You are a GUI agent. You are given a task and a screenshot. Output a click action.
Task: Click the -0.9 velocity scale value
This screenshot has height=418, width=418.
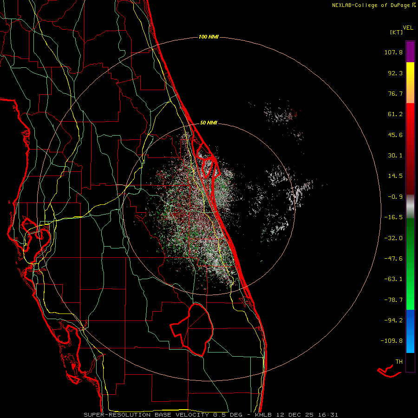pos(395,197)
